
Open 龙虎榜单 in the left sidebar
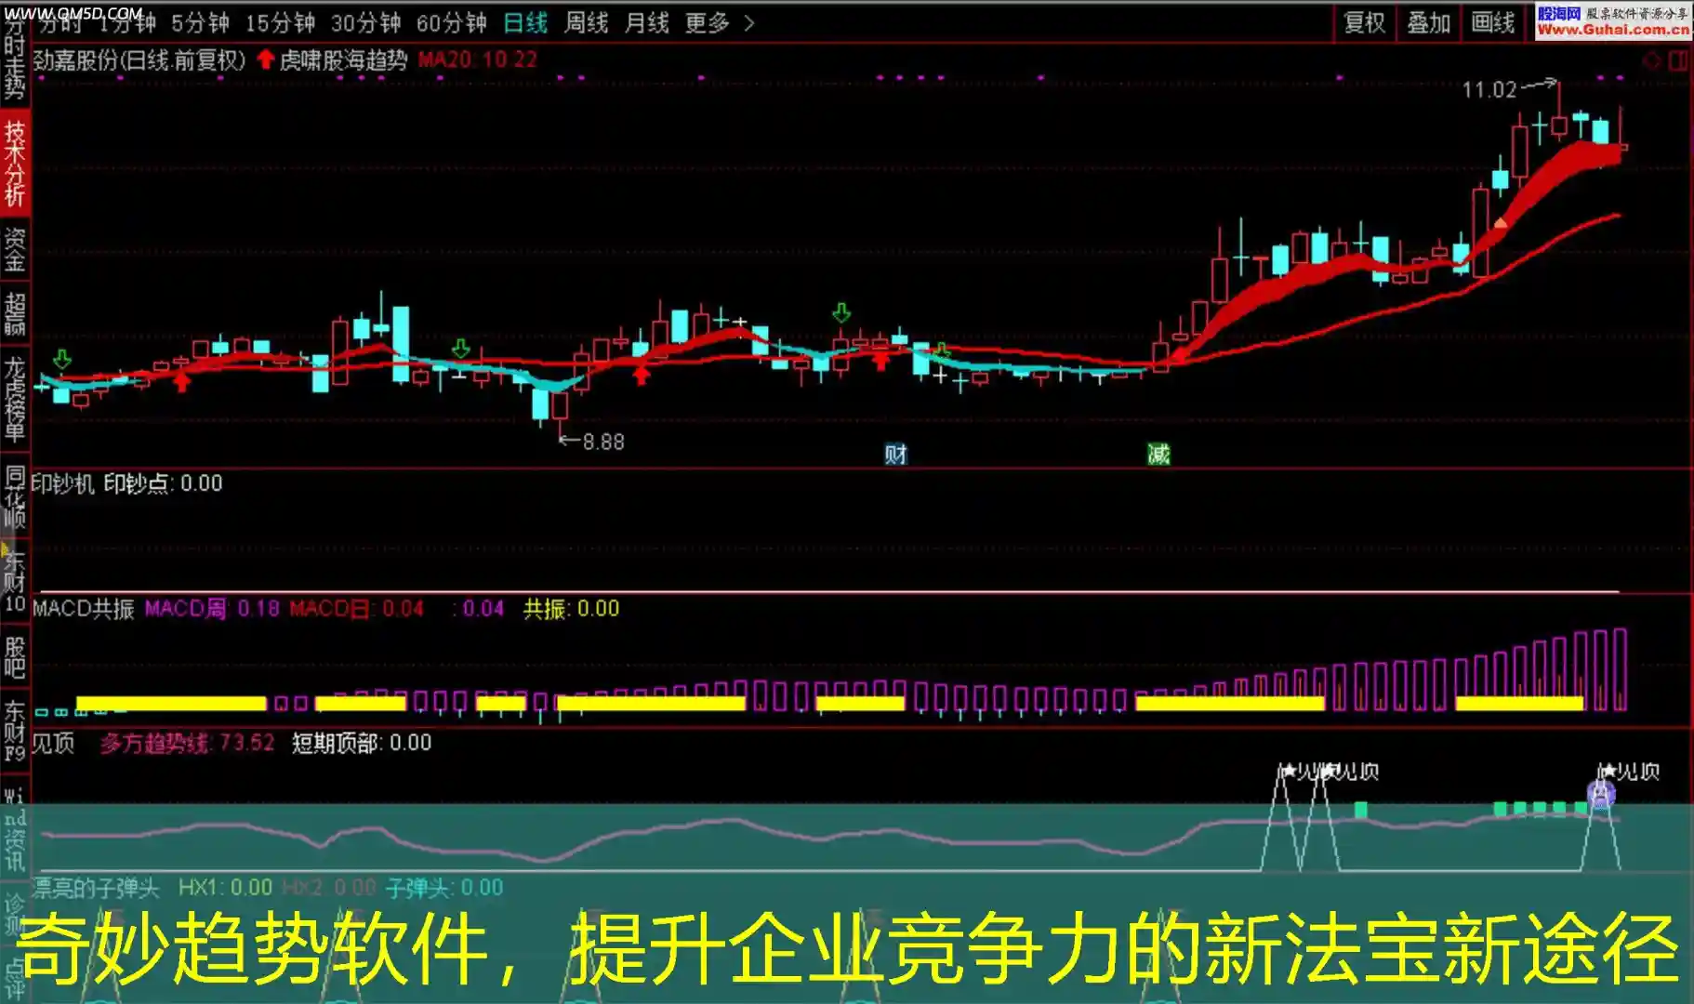pyautogui.click(x=14, y=398)
